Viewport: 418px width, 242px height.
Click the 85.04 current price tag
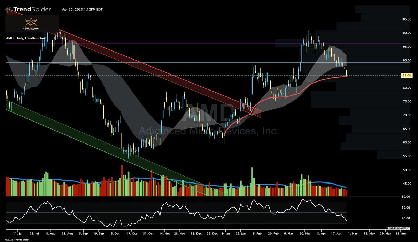pos(407,75)
